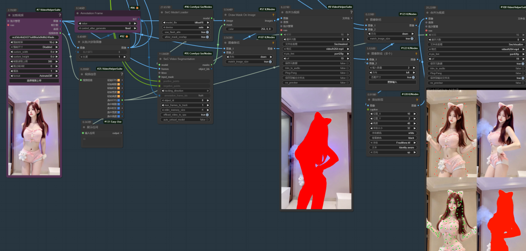Click the color 255, 0, 0 field
Viewport: 526px width, 251px height.
click(249, 29)
